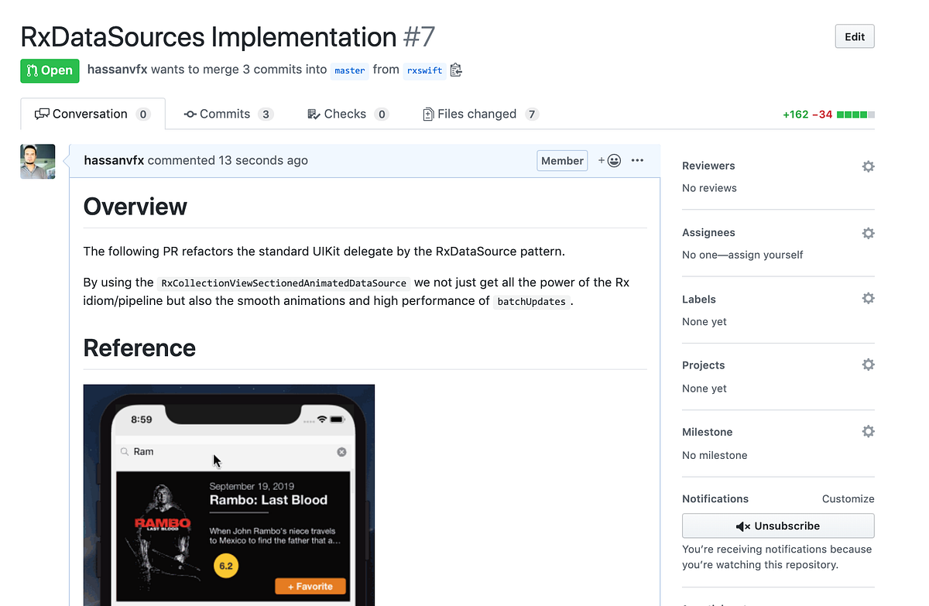Open the comment options kebab menu
The height and width of the screenshot is (606, 929).
pos(637,160)
